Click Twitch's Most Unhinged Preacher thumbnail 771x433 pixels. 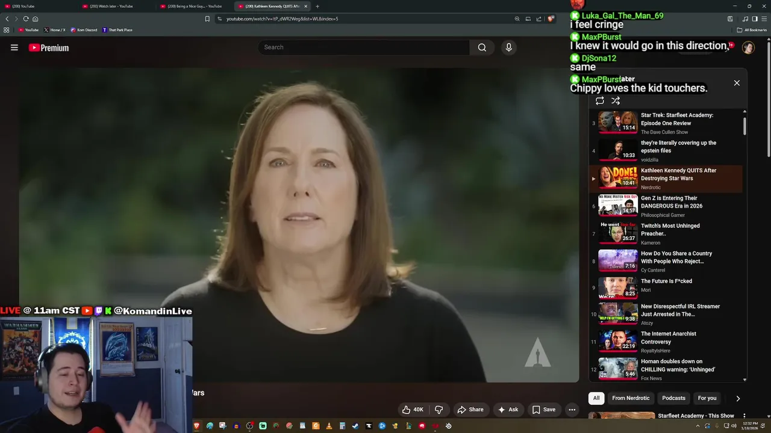click(x=618, y=233)
